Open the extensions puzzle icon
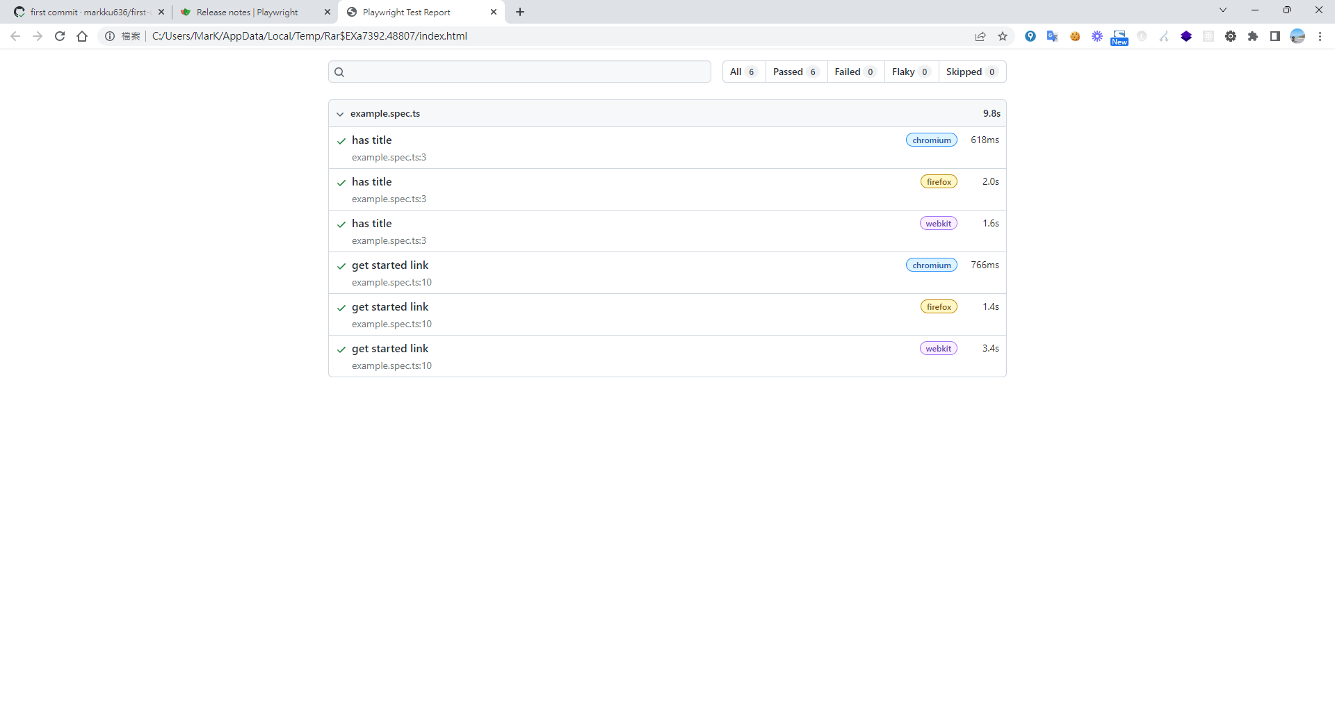The image size is (1335, 717). coord(1253,36)
